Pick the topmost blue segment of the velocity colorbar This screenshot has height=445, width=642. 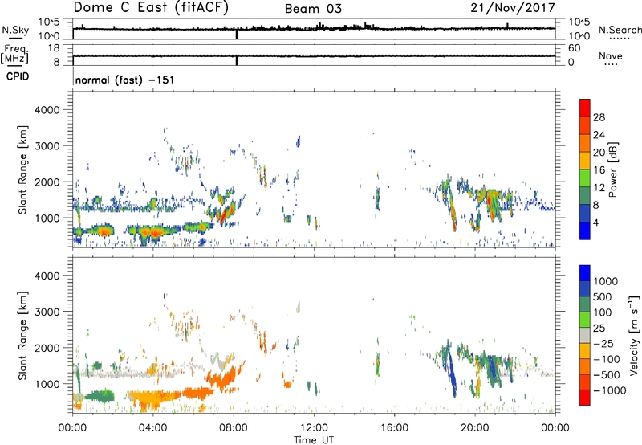pos(585,273)
